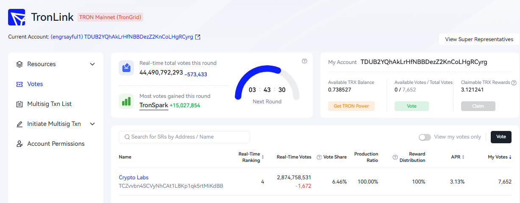
Task: Click vote change value -573,433
Action: [196, 75]
